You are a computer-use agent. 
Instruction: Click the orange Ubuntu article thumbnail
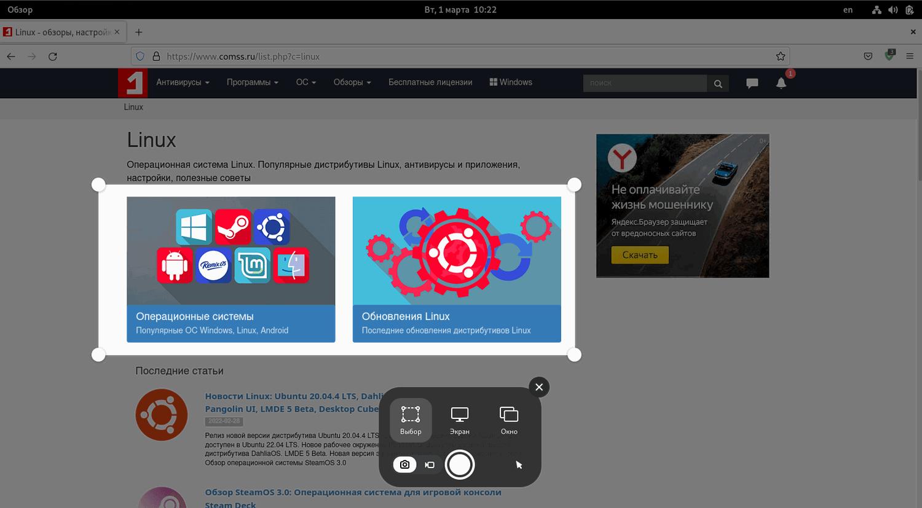(x=162, y=415)
